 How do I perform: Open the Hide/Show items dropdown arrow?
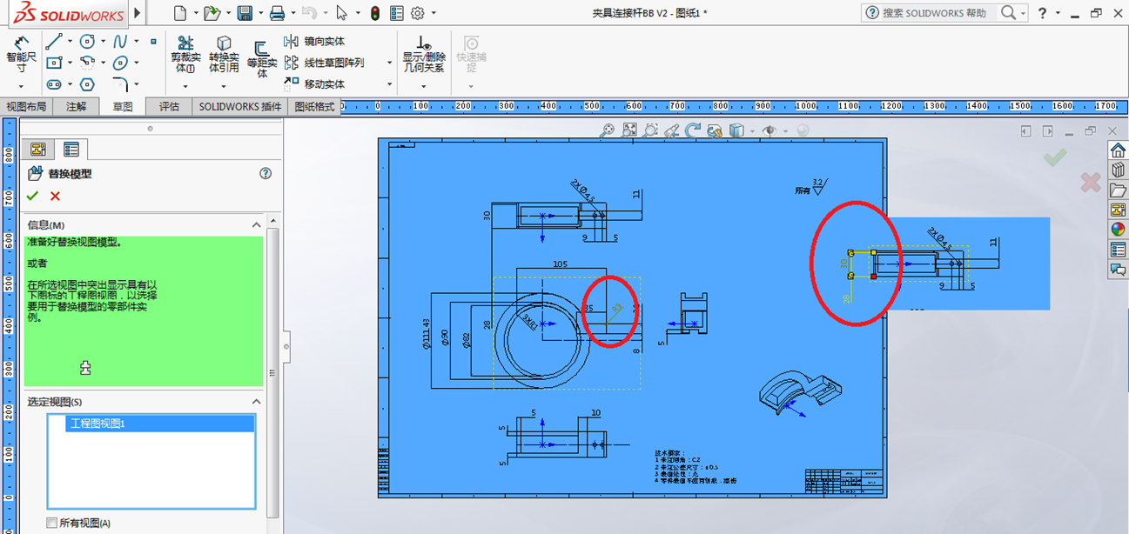coord(785,130)
